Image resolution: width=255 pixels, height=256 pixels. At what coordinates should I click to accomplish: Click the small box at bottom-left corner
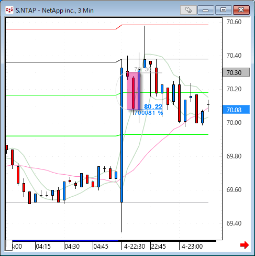pyautogui.click(x=9, y=246)
